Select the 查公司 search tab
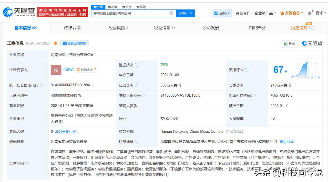This screenshot has width=328, height=182. [98, 7]
